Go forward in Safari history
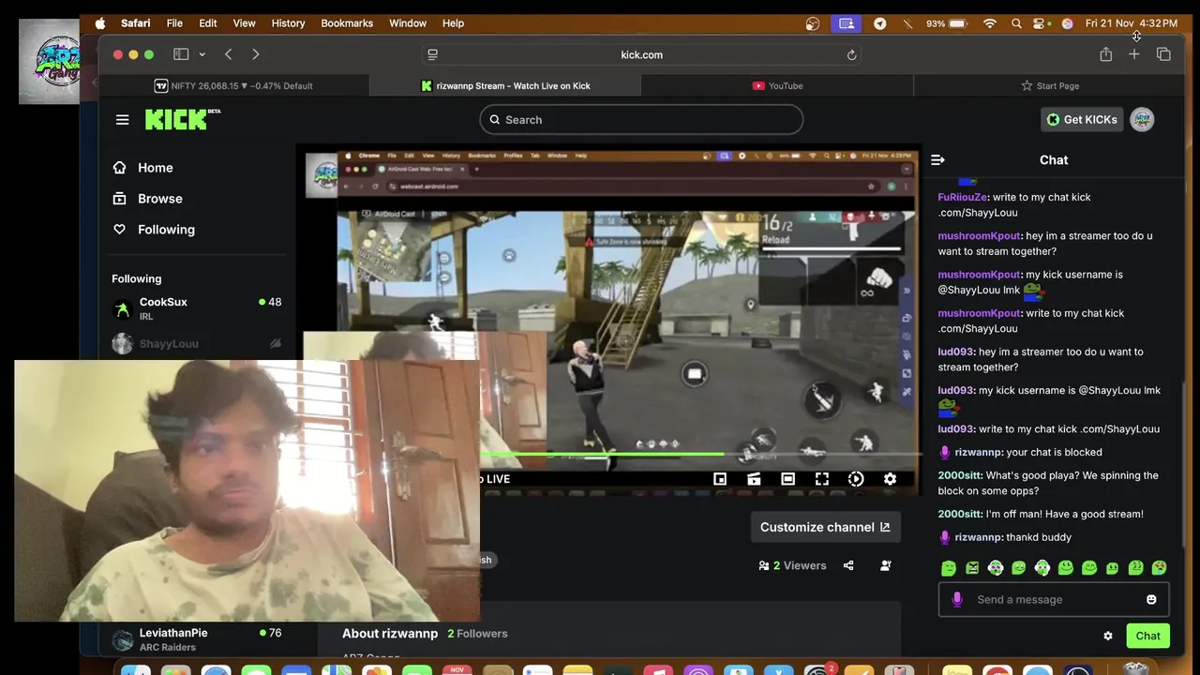1200x675 pixels. point(255,54)
